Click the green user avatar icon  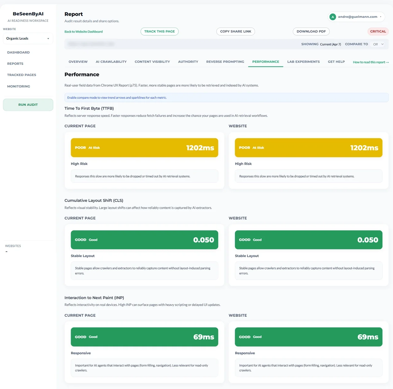click(x=333, y=17)
